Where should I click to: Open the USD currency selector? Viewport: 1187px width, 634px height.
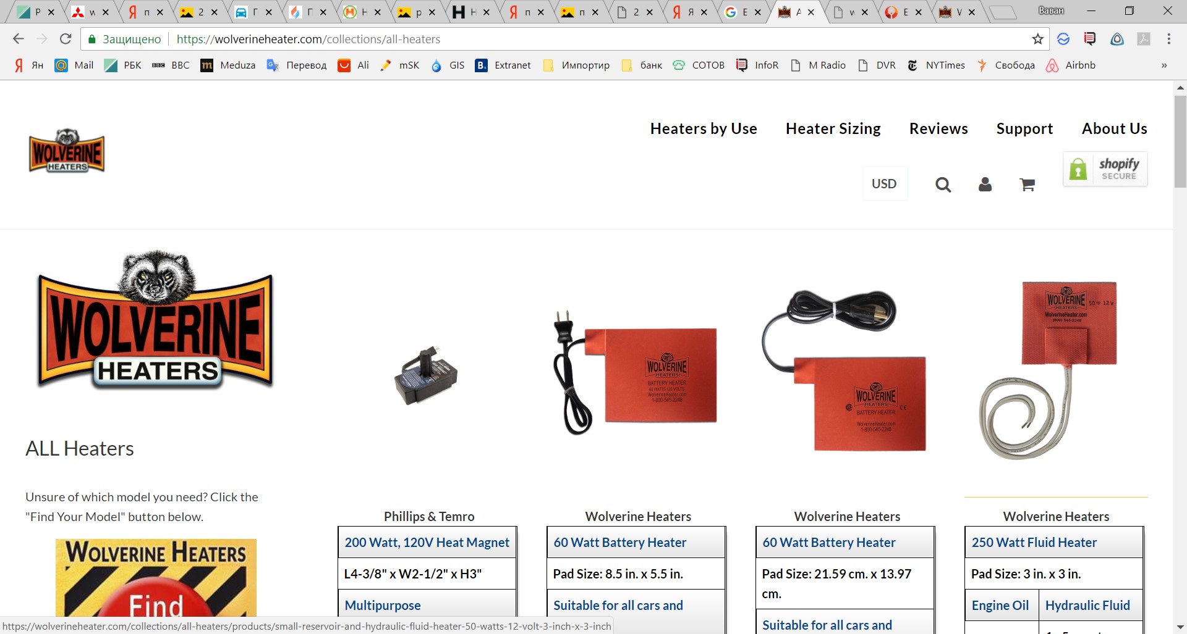[x=884, y=184]
